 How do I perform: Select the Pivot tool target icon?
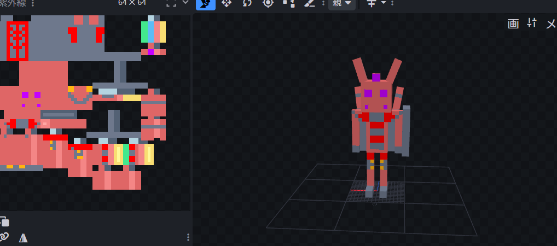pyautogui.click(x=268, y=3)
